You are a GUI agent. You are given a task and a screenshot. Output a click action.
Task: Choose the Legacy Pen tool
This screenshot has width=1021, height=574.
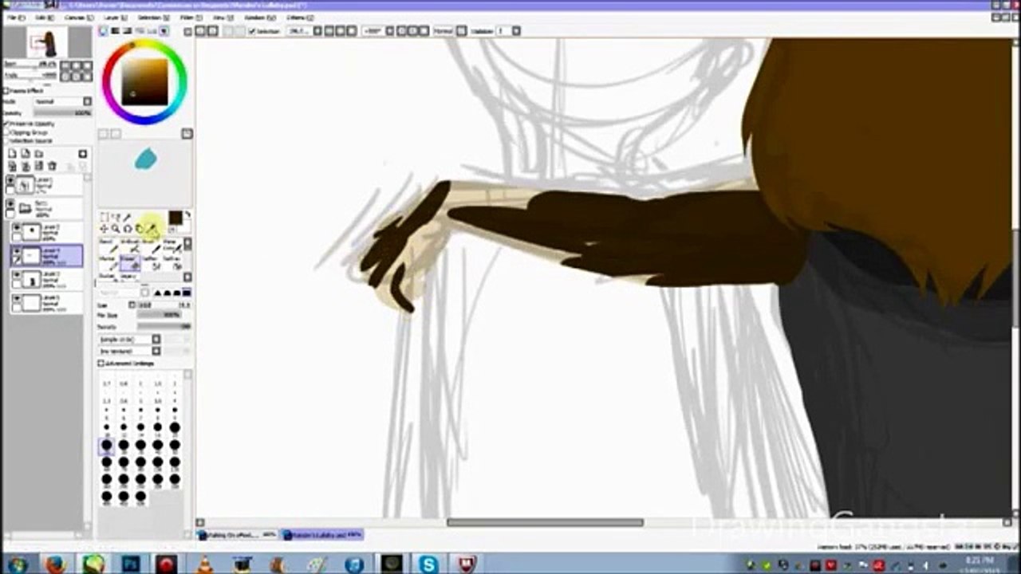[x=130, y=278]
